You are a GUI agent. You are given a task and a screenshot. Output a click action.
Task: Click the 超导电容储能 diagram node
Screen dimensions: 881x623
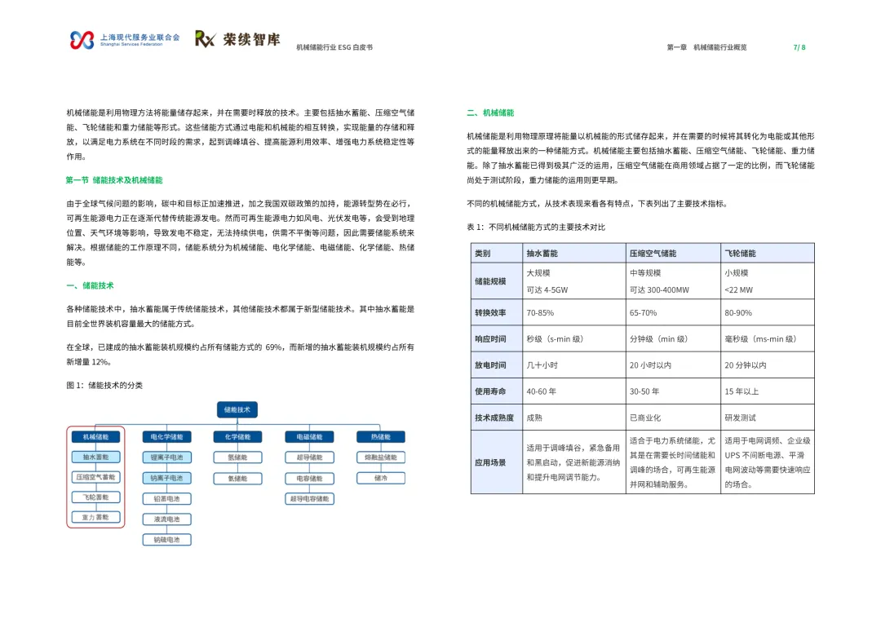(x=310, y=499)
